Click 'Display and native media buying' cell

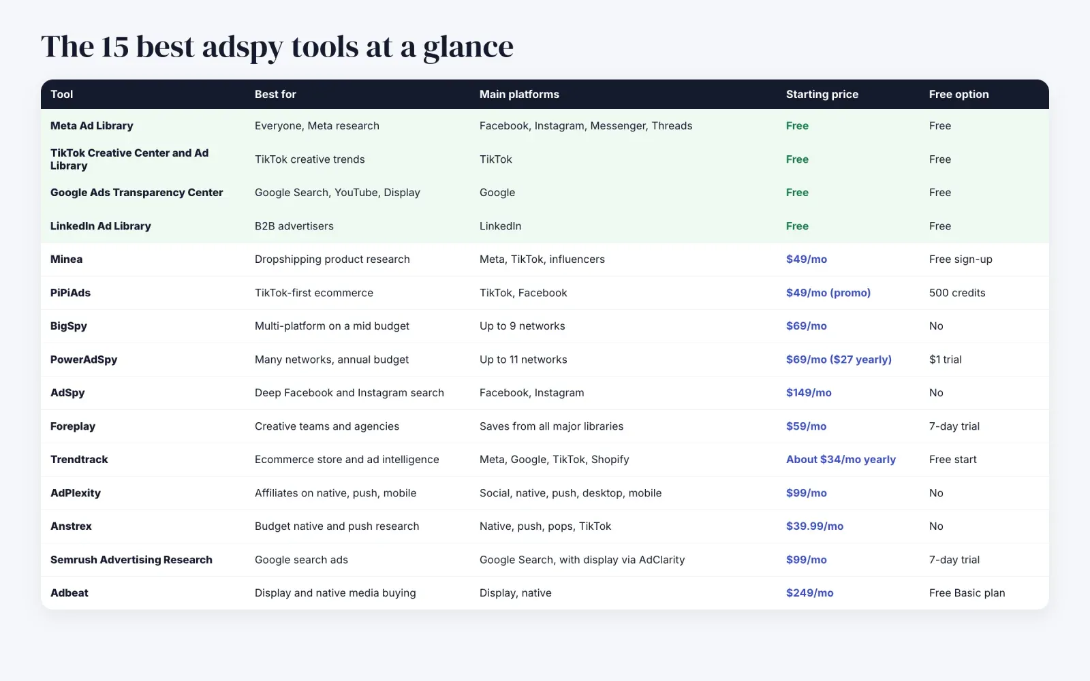tap(335, 593)
